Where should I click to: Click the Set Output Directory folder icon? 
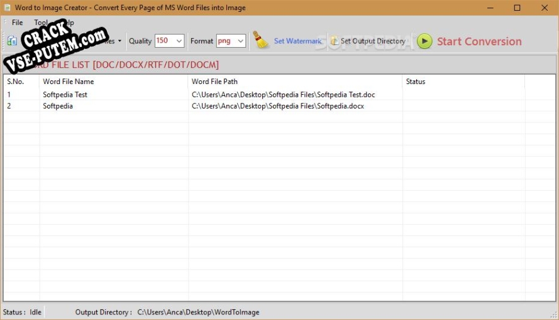click(335, 41)
